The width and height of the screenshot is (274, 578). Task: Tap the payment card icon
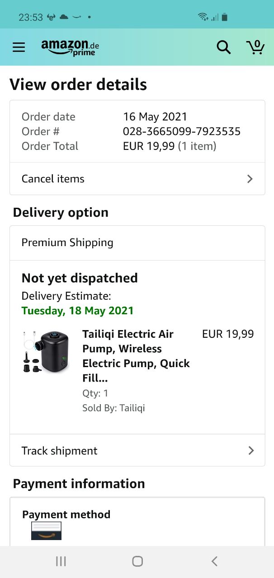click(46, 531)
